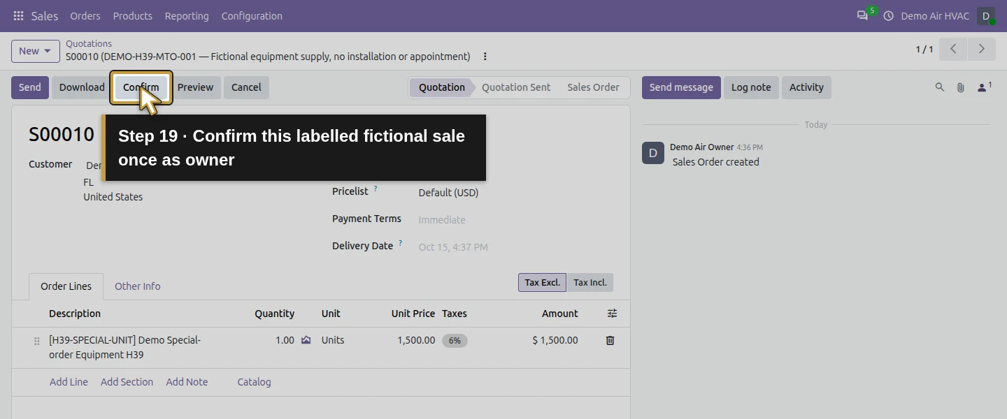Click the Pricelist help question mark
This screenshot has height=419, width=1007.
pos(376,189)
